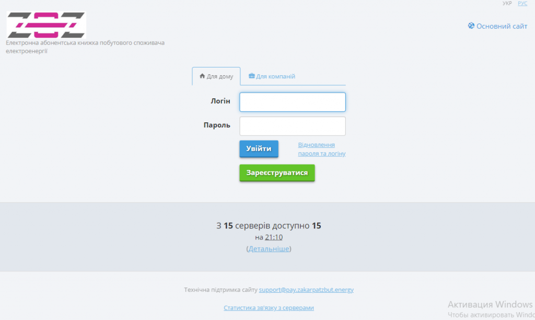Click the globe icon beside Основний сайт
Screen dimensions: 535x320
[471, 26]
